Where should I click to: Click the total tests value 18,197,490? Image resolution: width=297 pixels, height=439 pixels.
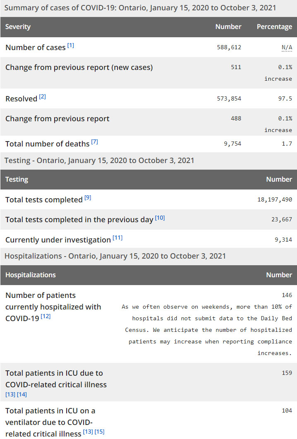(275, 199)
